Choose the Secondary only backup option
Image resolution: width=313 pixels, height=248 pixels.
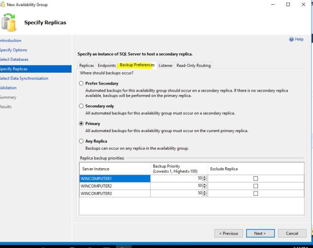(x=81, y=106)
